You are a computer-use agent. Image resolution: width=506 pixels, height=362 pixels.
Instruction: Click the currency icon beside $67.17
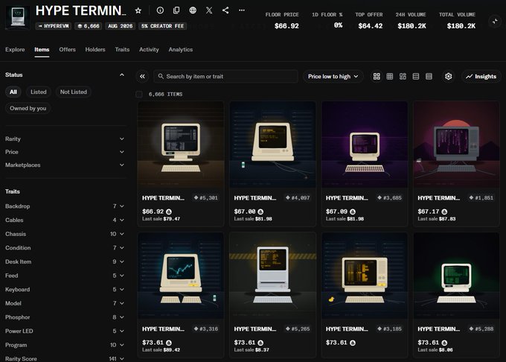point(444,212)
